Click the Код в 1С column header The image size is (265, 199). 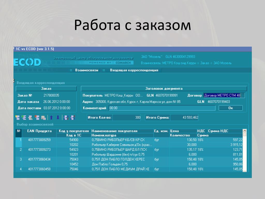(x=74, y=135)
